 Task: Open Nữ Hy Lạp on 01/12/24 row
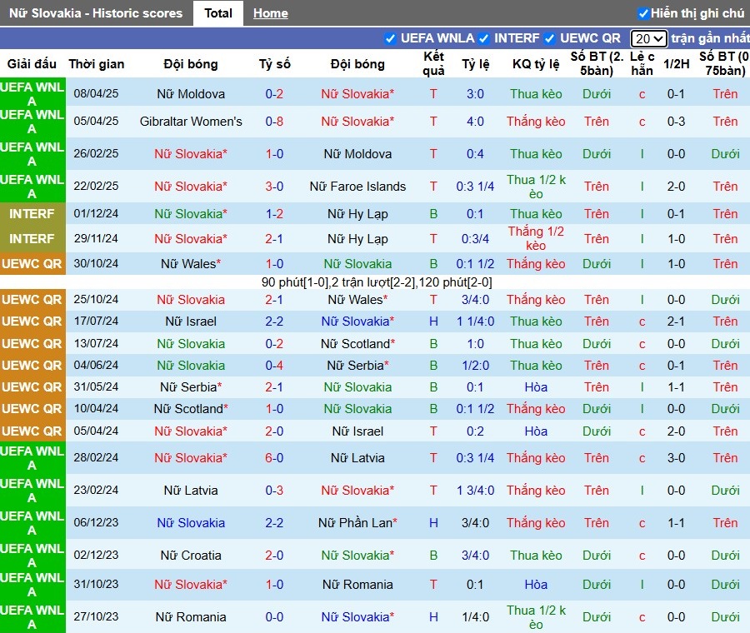[357, 214]
